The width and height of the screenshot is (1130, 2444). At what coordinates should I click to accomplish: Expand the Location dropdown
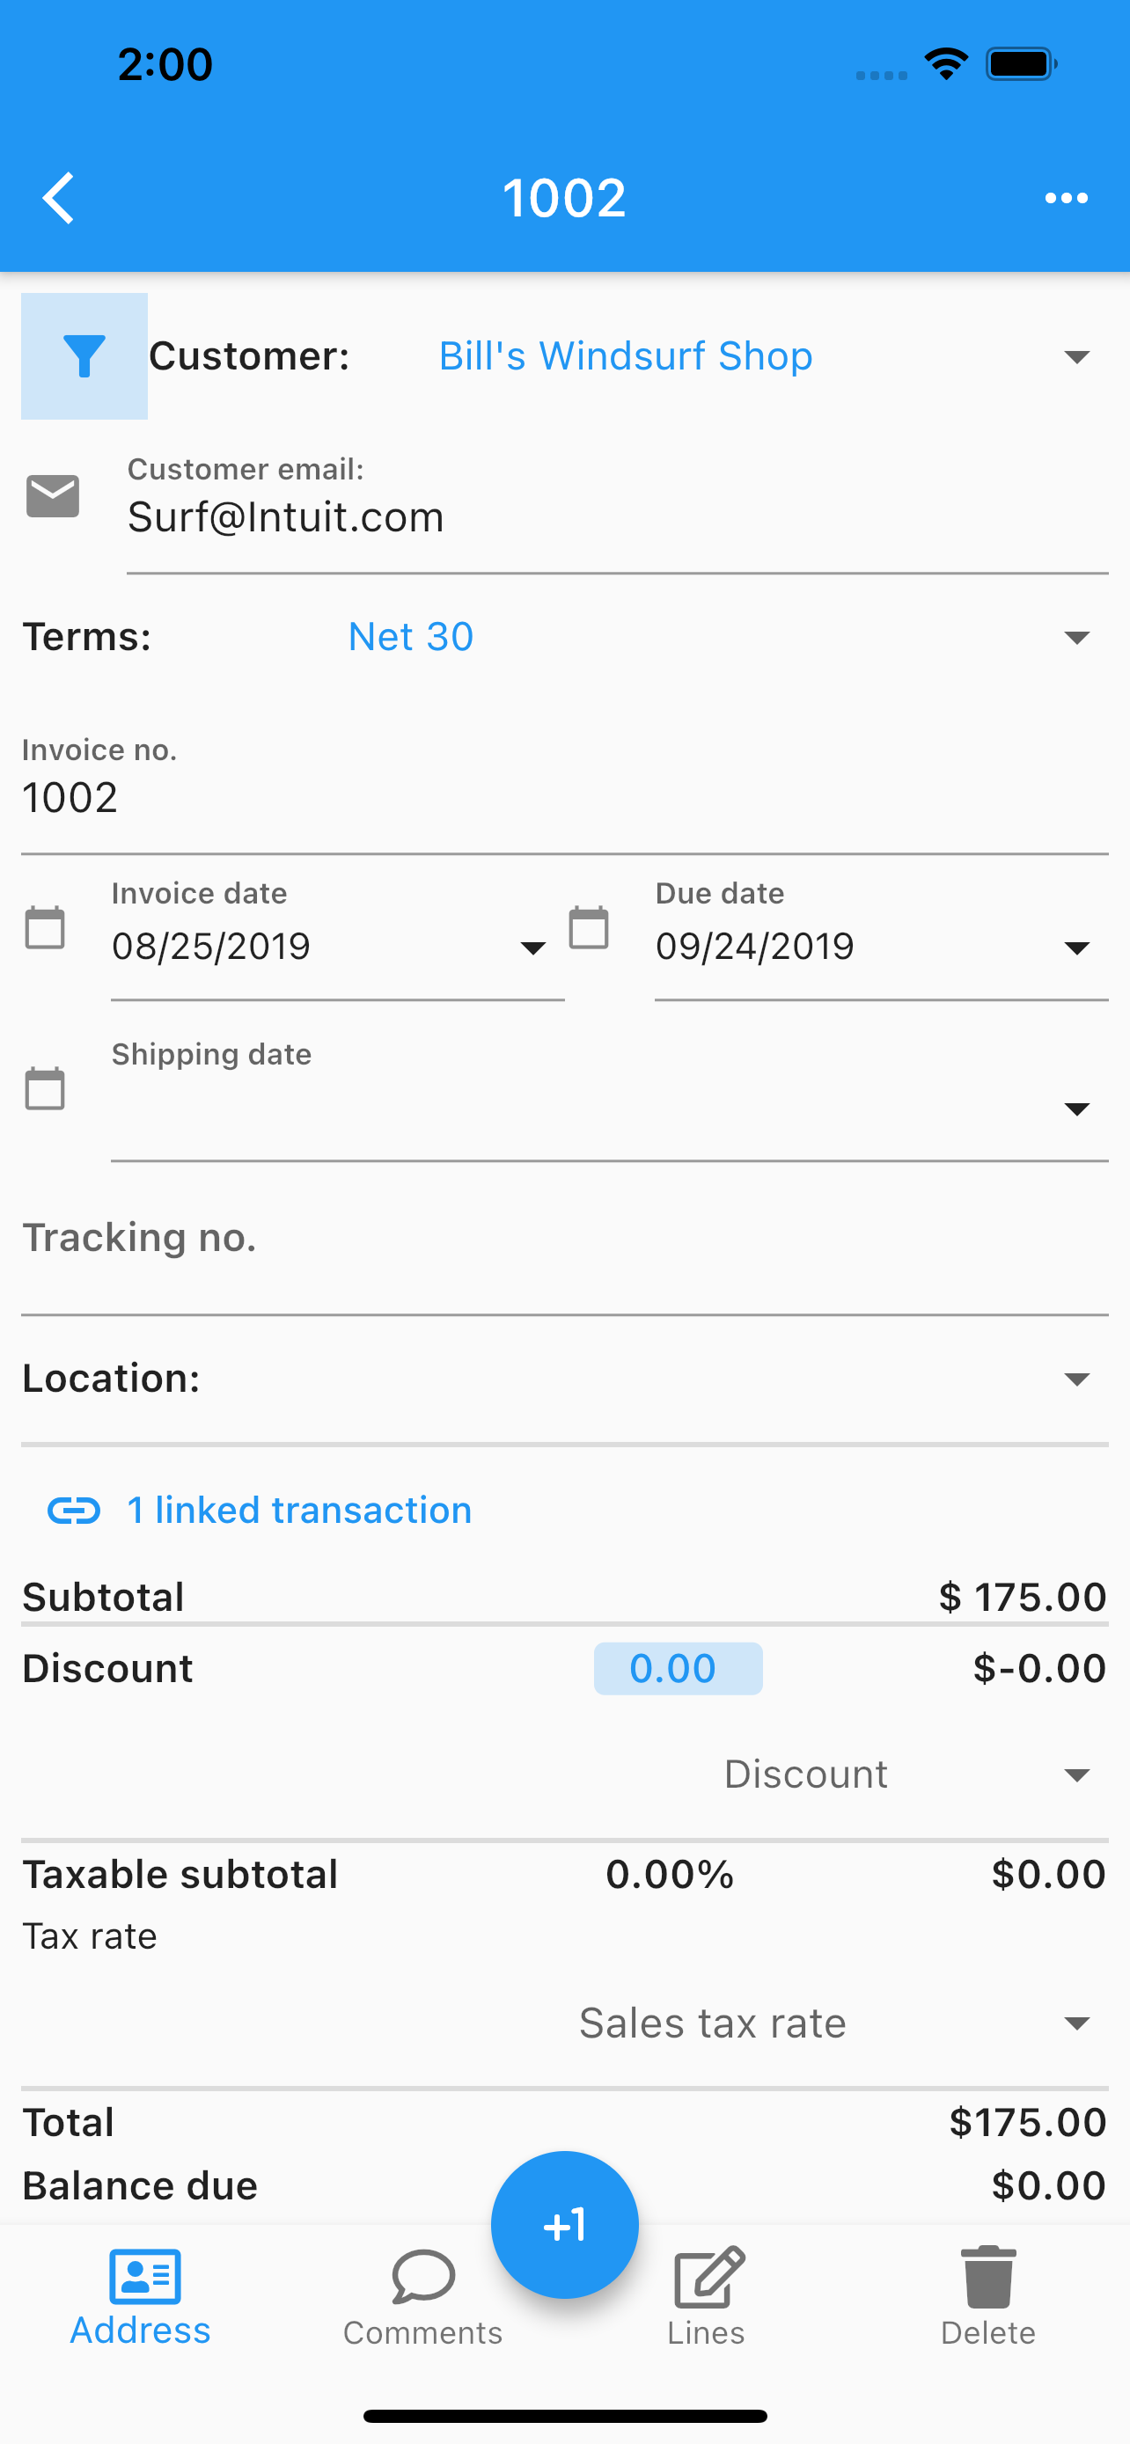click(564, 1379)
